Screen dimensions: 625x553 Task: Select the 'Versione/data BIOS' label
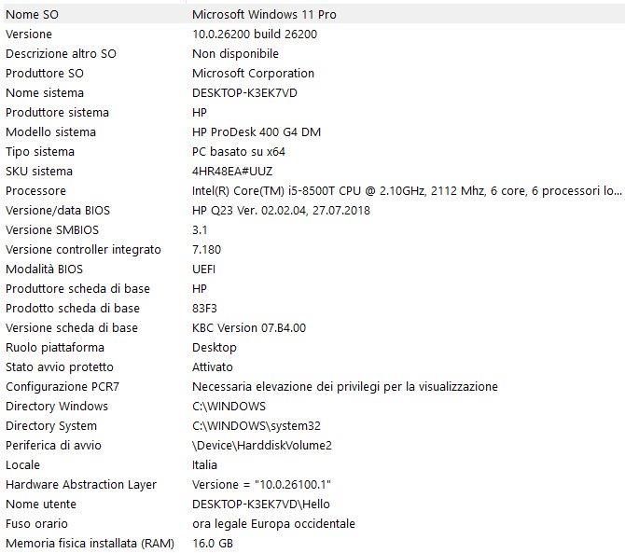pos(58,210)
